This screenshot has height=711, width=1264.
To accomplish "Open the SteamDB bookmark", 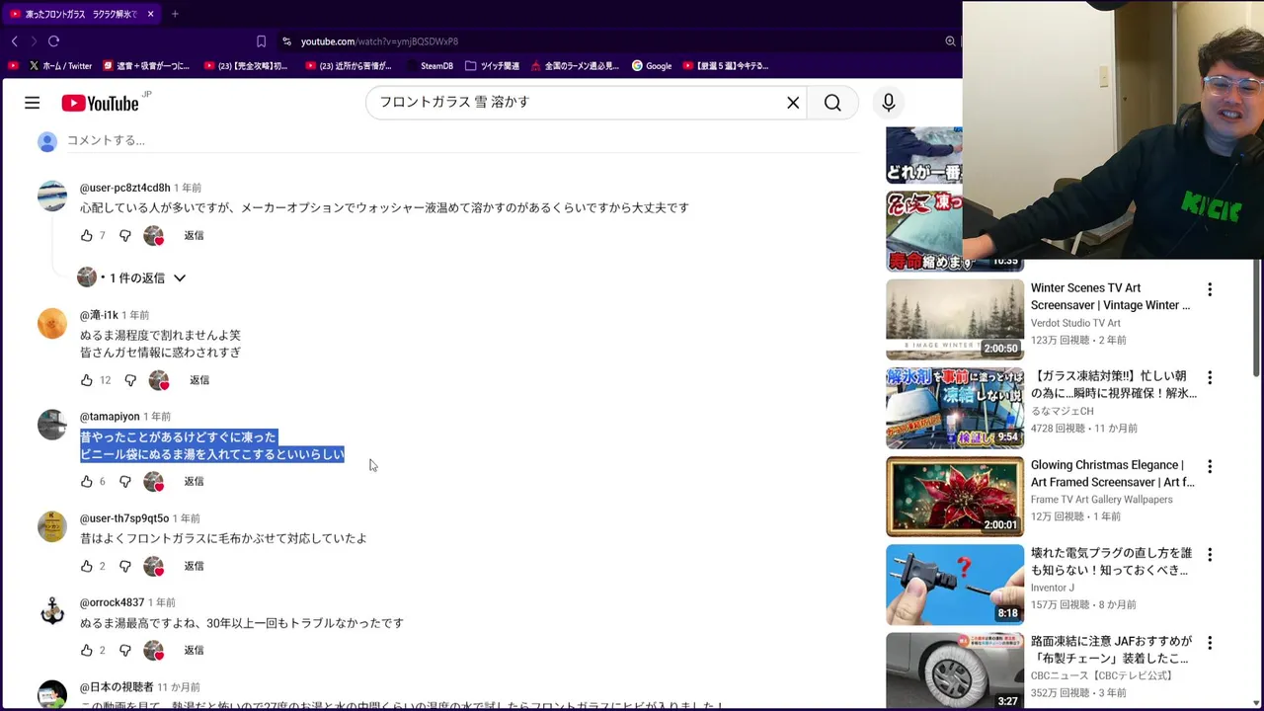I will (x=430, y=66).
